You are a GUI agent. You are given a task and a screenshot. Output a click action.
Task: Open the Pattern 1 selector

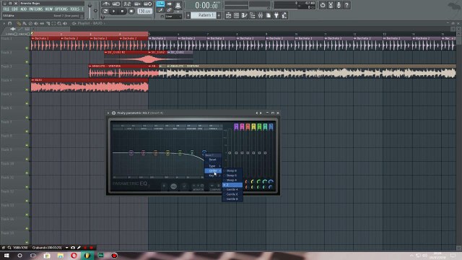[204, 15]
